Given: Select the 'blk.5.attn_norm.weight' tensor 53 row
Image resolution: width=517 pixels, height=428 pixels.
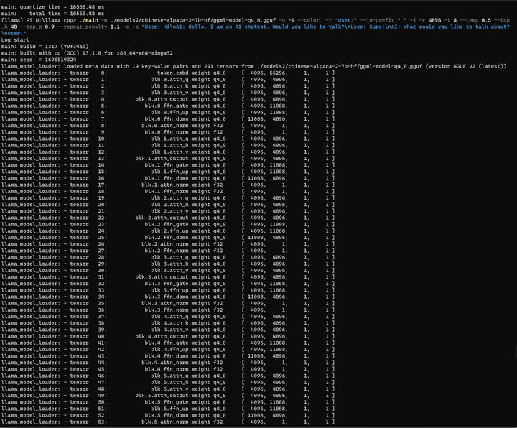Looking at the screenshot, I should (168, 422).
